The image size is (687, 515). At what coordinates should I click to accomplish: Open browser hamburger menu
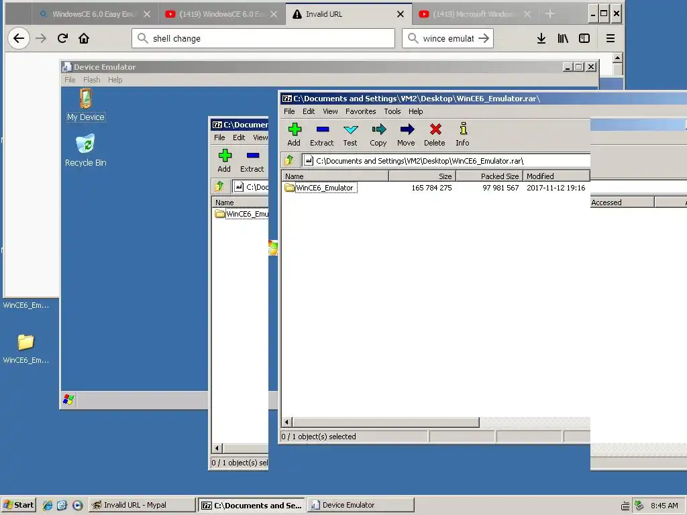click(611, 38)
